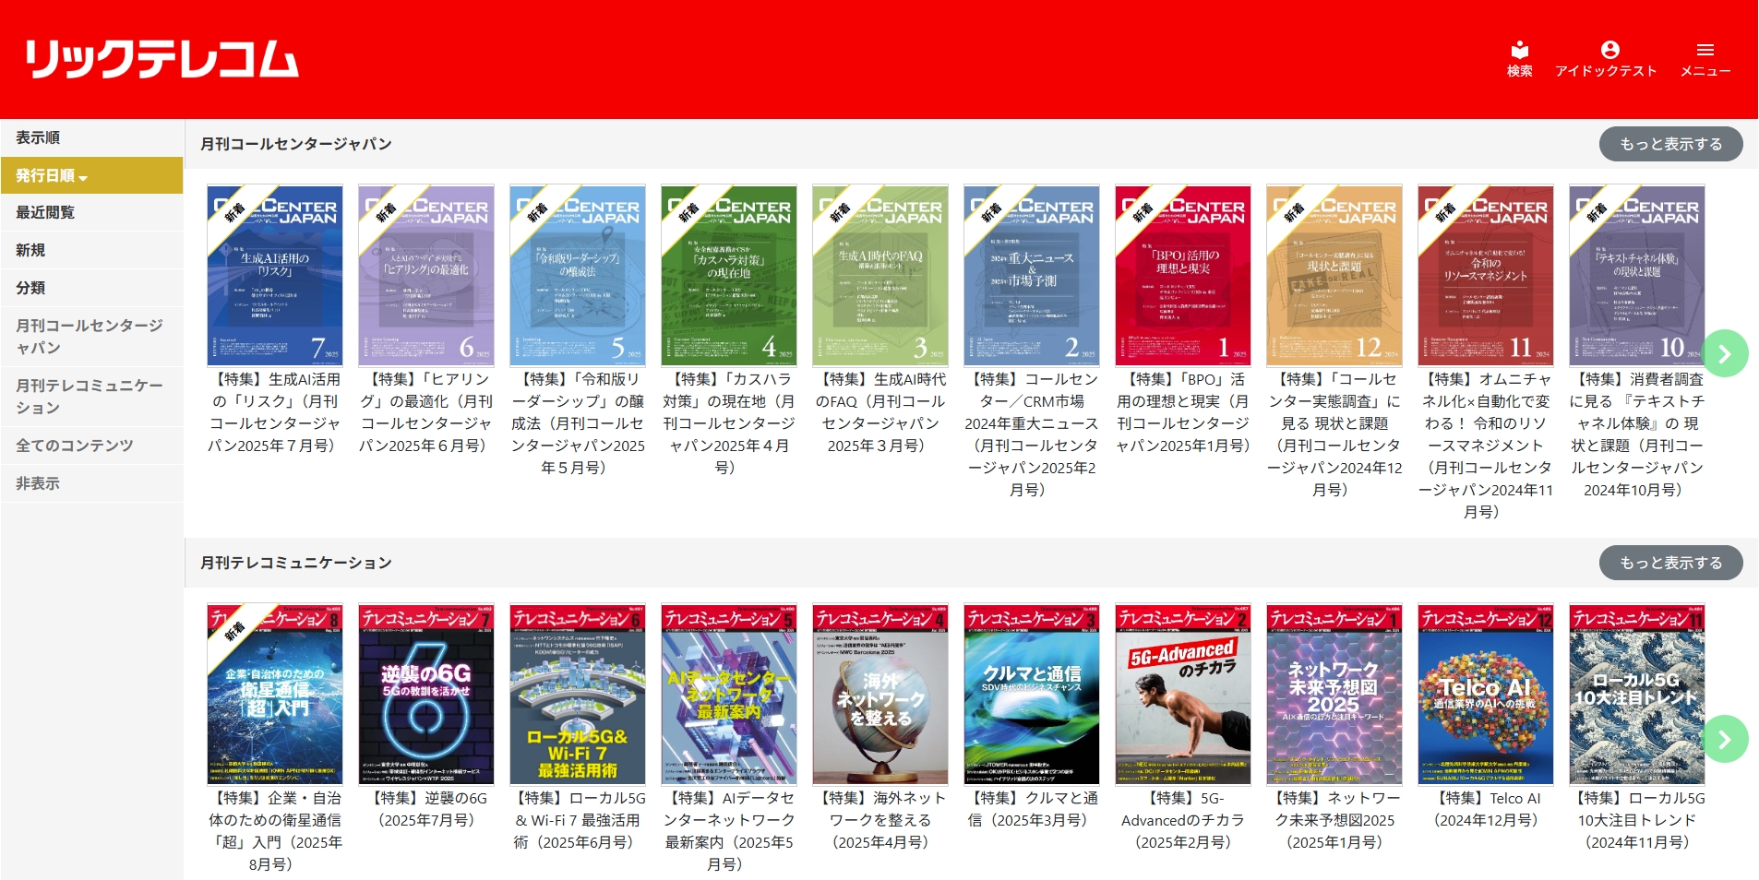
Task: Click the オムニチャネル化×自動化 title text
Action: pyautogui.click(x=1486, y=446)
